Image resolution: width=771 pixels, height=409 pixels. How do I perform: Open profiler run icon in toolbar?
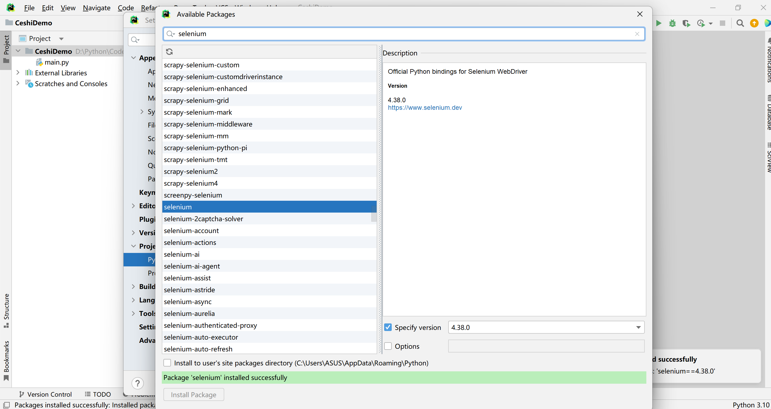tap(701, 23)
